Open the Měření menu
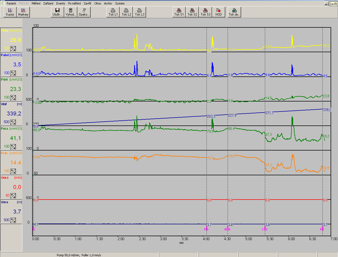This screenshot has height=257, width=338. (x=36, y=3)
